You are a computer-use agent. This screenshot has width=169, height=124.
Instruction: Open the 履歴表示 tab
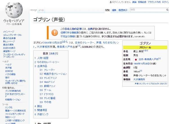pos(123,10)
